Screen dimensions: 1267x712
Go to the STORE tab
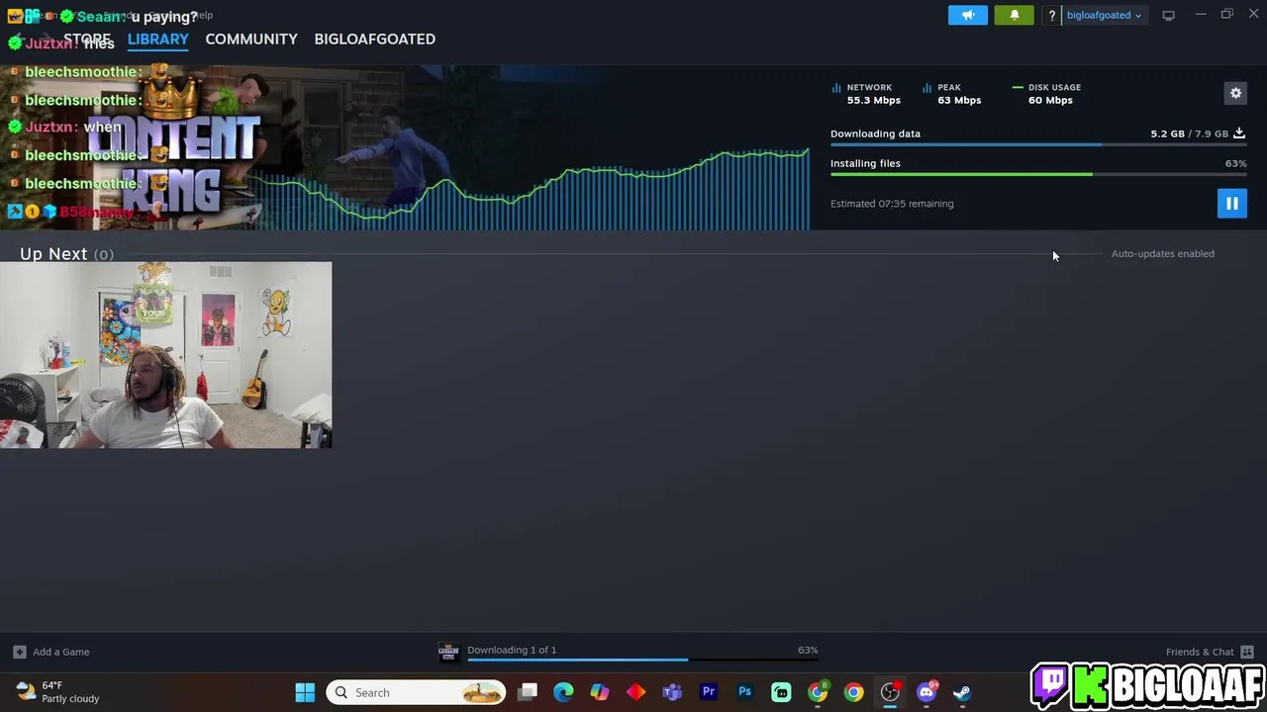[87, 39]
